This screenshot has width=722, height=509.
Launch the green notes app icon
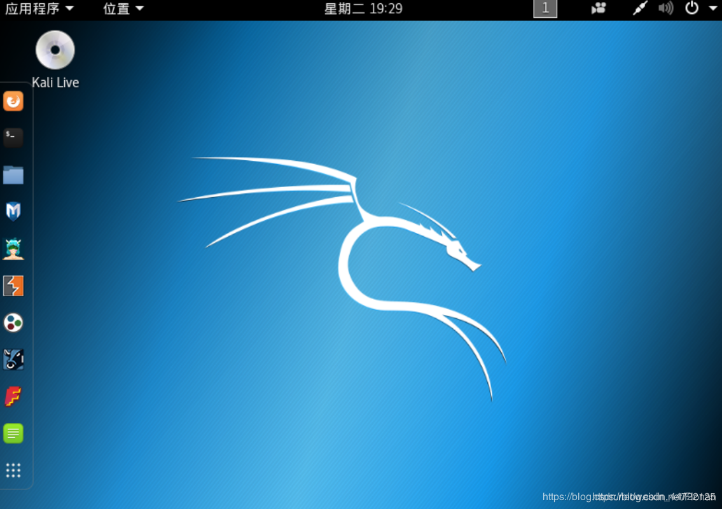(13, 433)
